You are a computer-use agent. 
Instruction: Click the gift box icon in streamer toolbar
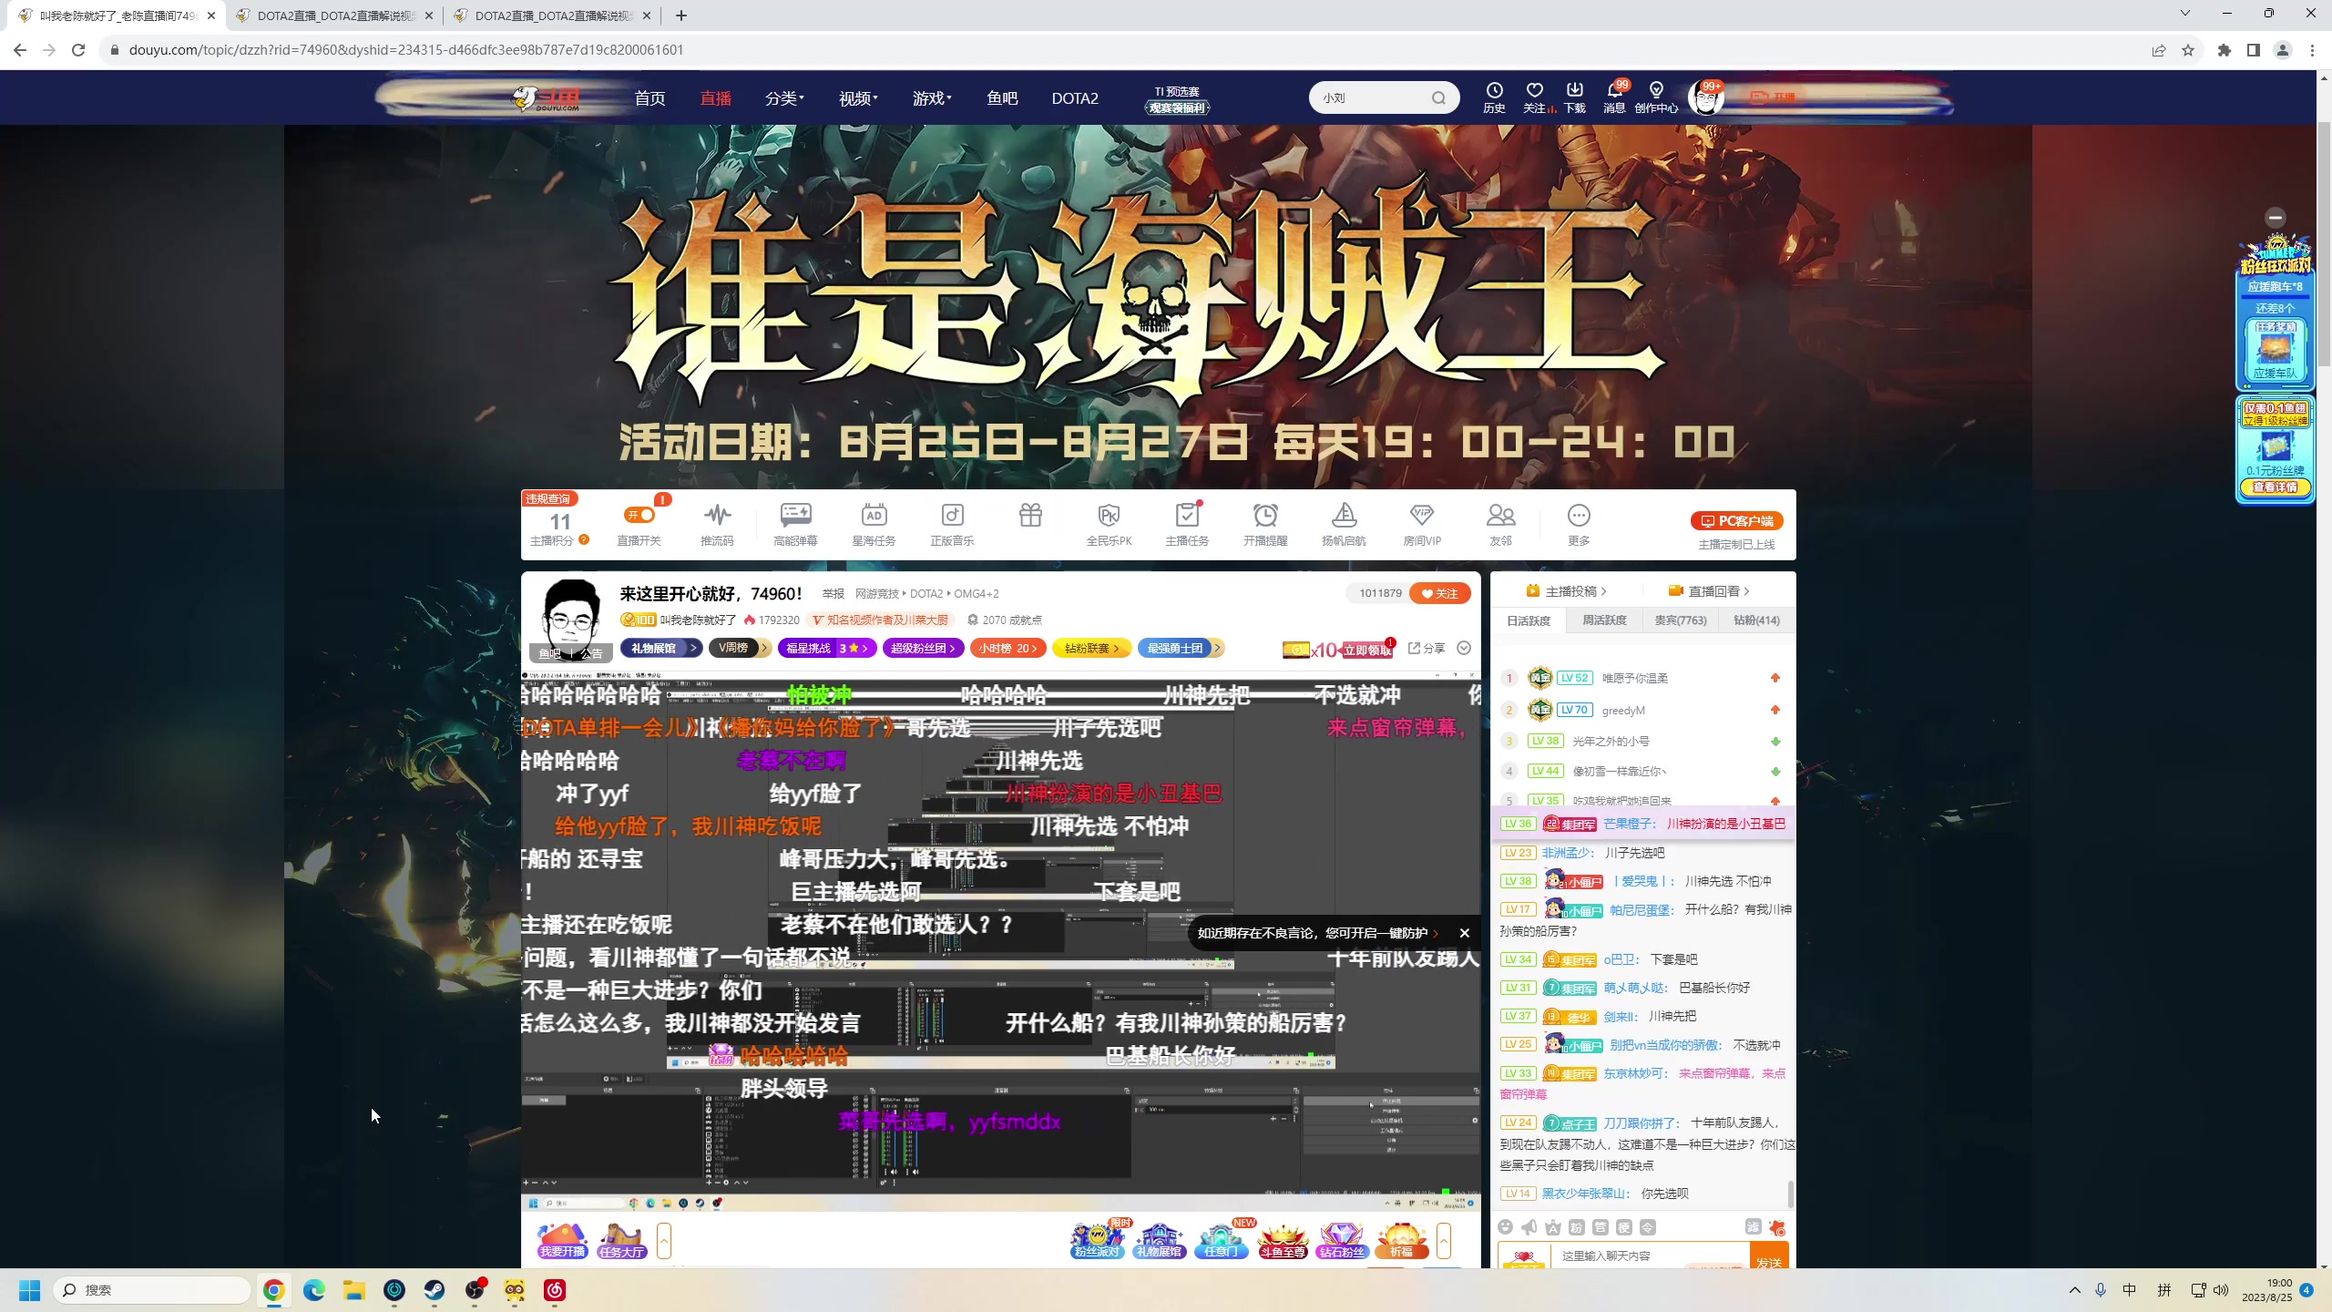coord(1030,516)
